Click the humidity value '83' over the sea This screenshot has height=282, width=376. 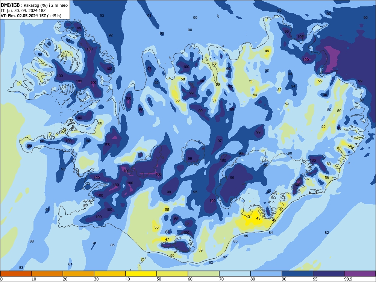(21, 268)
